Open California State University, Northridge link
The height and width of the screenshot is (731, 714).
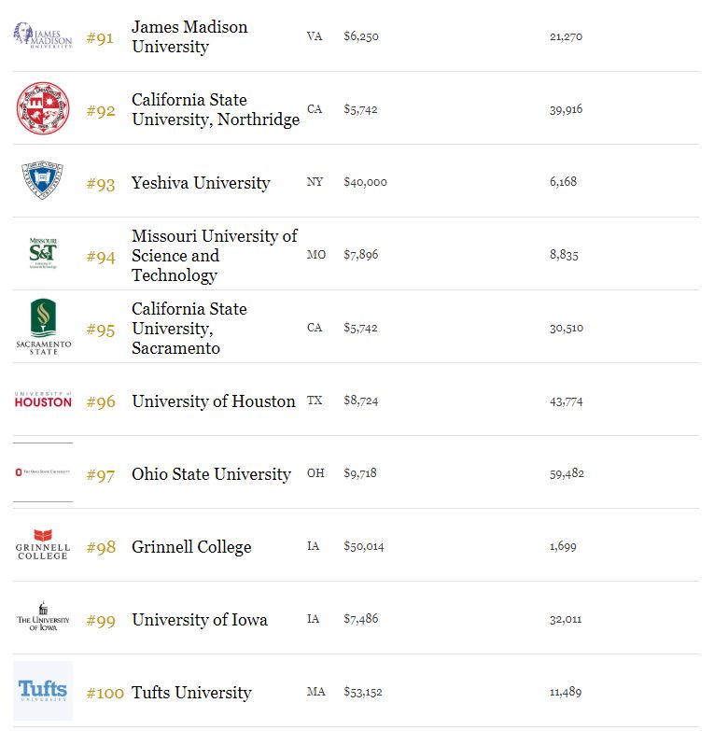click(x=215, y=109)
